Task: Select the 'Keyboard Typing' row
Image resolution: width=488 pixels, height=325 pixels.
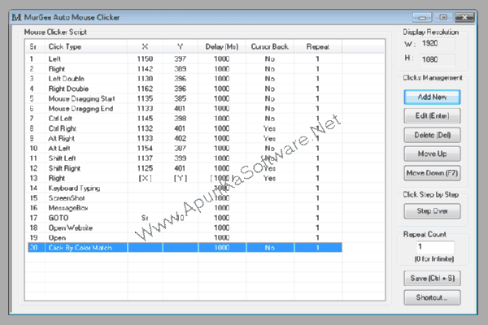Action: coord(185,188)
